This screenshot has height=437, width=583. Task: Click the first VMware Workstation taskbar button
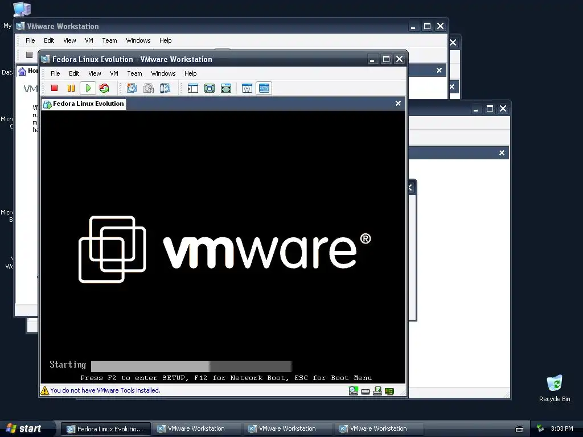pyautogui.click(x=196, y=429)
